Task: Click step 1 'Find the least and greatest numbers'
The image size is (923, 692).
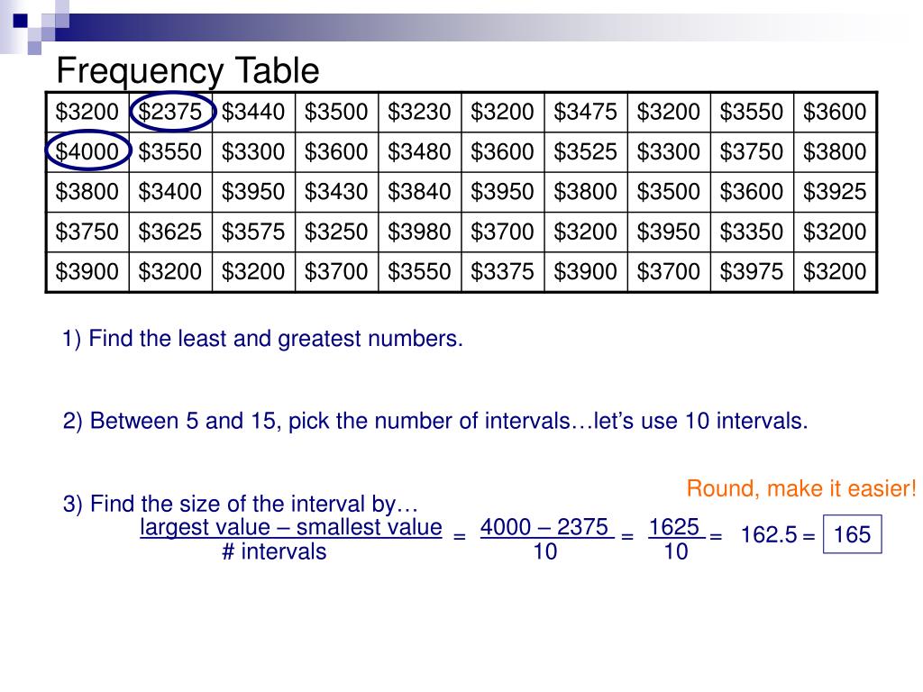Action: coord(262,339)
